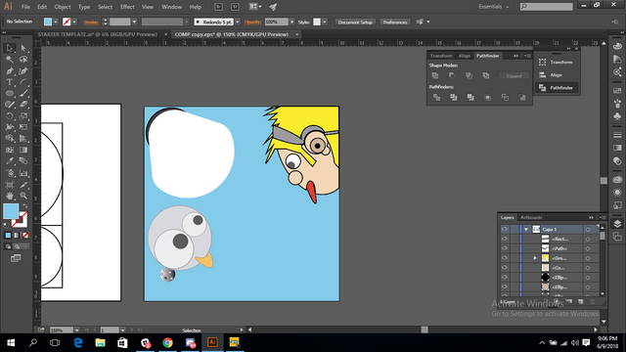This screenshot has width=626, height=352.
Task: Click the search field in top bar
Action: (547, 7)
